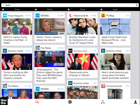Open Apple store glass cube image
140x105 pixels.
(x=115, y=27)
